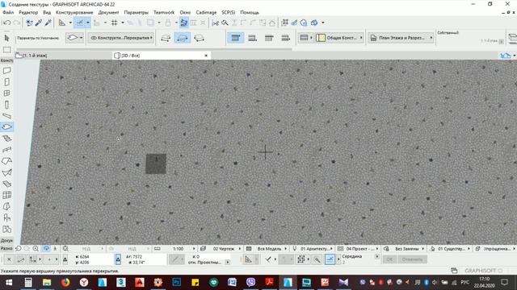The width and height of the screenshot is (517, 290).
Task: Open Photoshop from the Windows taskbar
Action: pyautogui.click(x=177, y=283)
